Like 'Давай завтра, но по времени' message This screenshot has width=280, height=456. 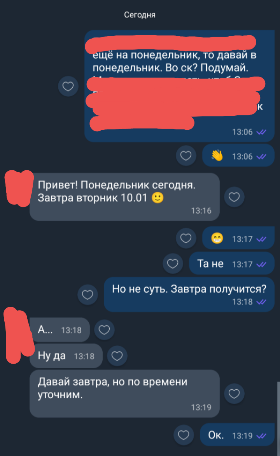(x=234, y=394)
